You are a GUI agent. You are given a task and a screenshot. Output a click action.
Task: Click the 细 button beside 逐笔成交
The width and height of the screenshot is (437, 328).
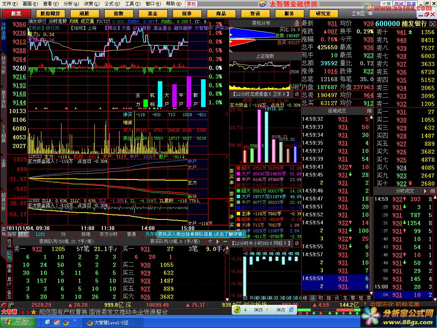369,111
